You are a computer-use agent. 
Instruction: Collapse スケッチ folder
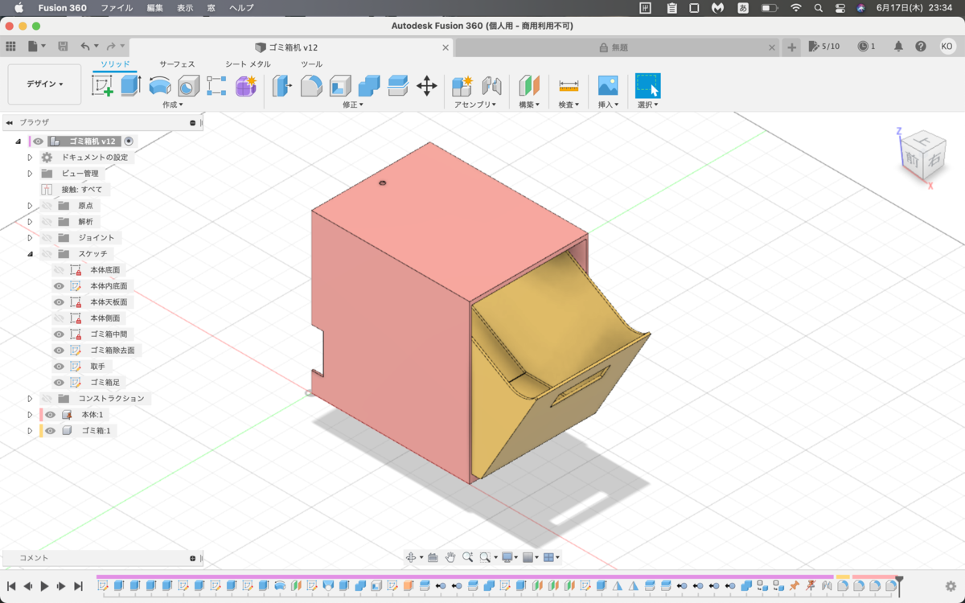pyautogui.click(x=30, y=254)
